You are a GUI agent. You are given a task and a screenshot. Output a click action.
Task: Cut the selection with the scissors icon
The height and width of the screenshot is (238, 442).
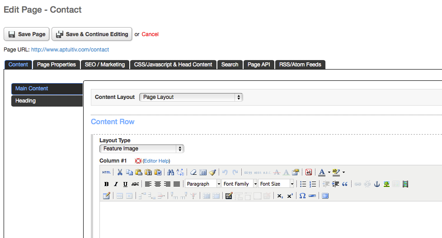pyautogui.click(x=120, y=172)
